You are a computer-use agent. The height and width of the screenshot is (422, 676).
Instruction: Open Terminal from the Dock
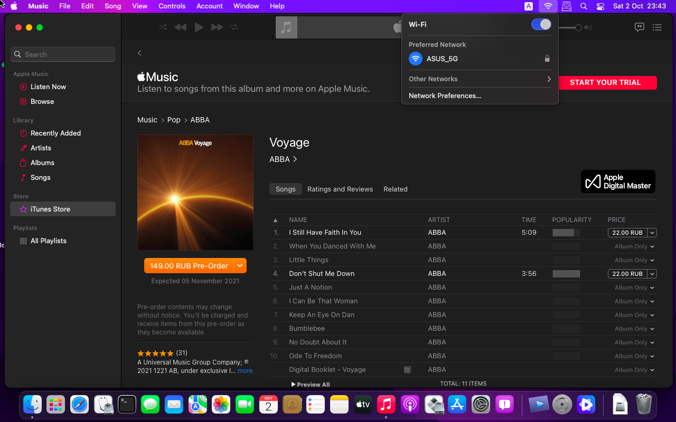[127, 405]
